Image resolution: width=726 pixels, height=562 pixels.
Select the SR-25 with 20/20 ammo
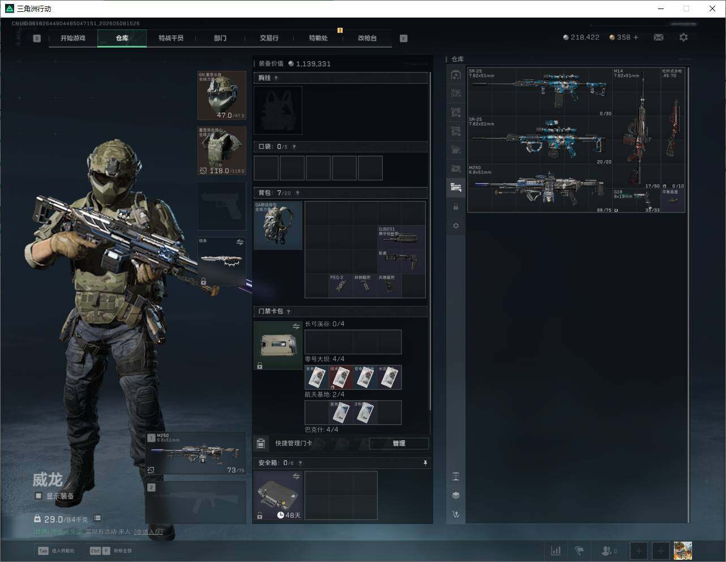[x=540, y=140]
